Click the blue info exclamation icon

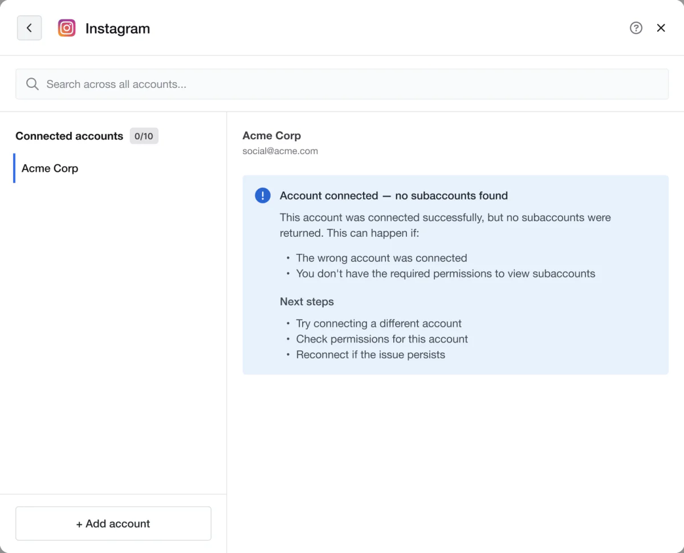(x=263, y=196)
